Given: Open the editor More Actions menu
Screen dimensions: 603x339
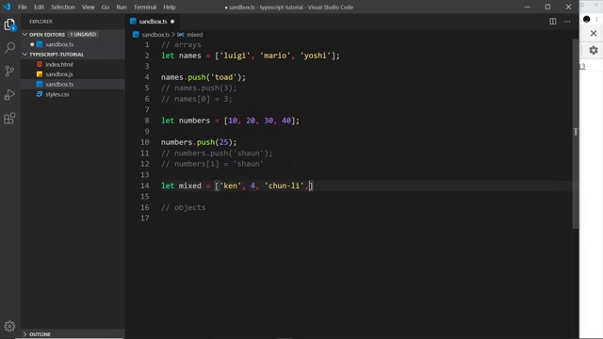Looking at the screenshot, I should coord(567,22).
